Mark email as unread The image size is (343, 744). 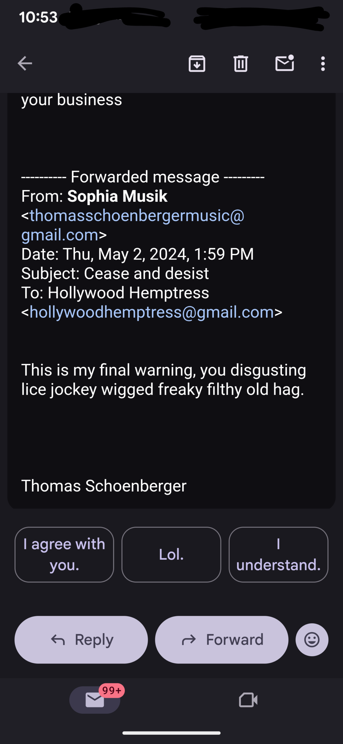(284, 63)
